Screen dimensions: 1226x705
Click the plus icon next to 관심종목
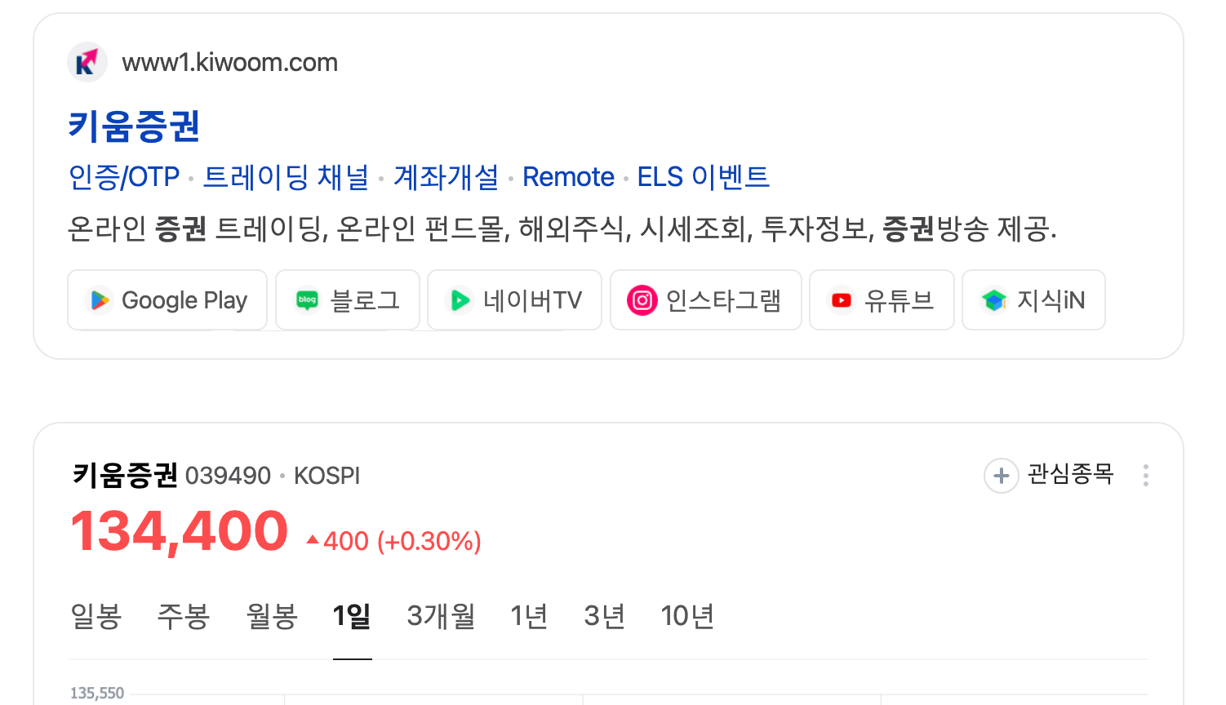[1002, 475]
